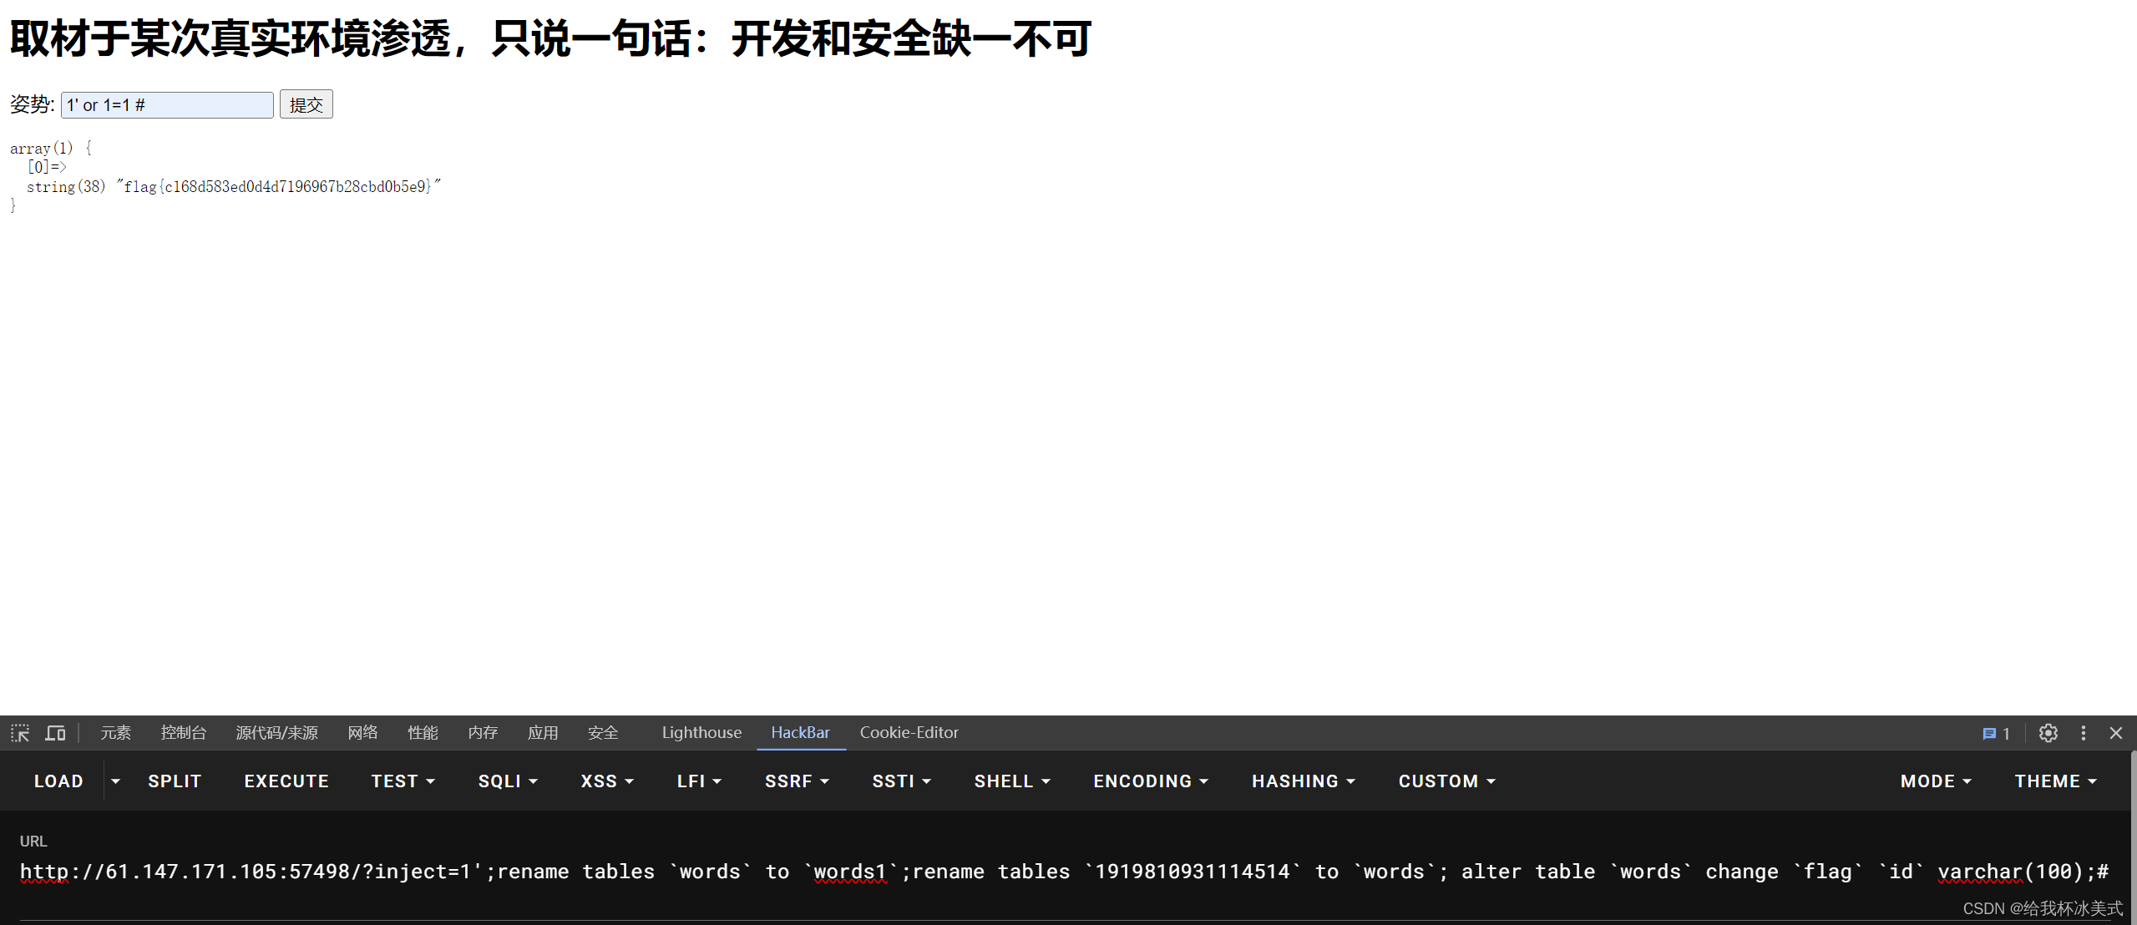Open DevTools settings gear icon
The image size is (2137, 925).
2048,733
